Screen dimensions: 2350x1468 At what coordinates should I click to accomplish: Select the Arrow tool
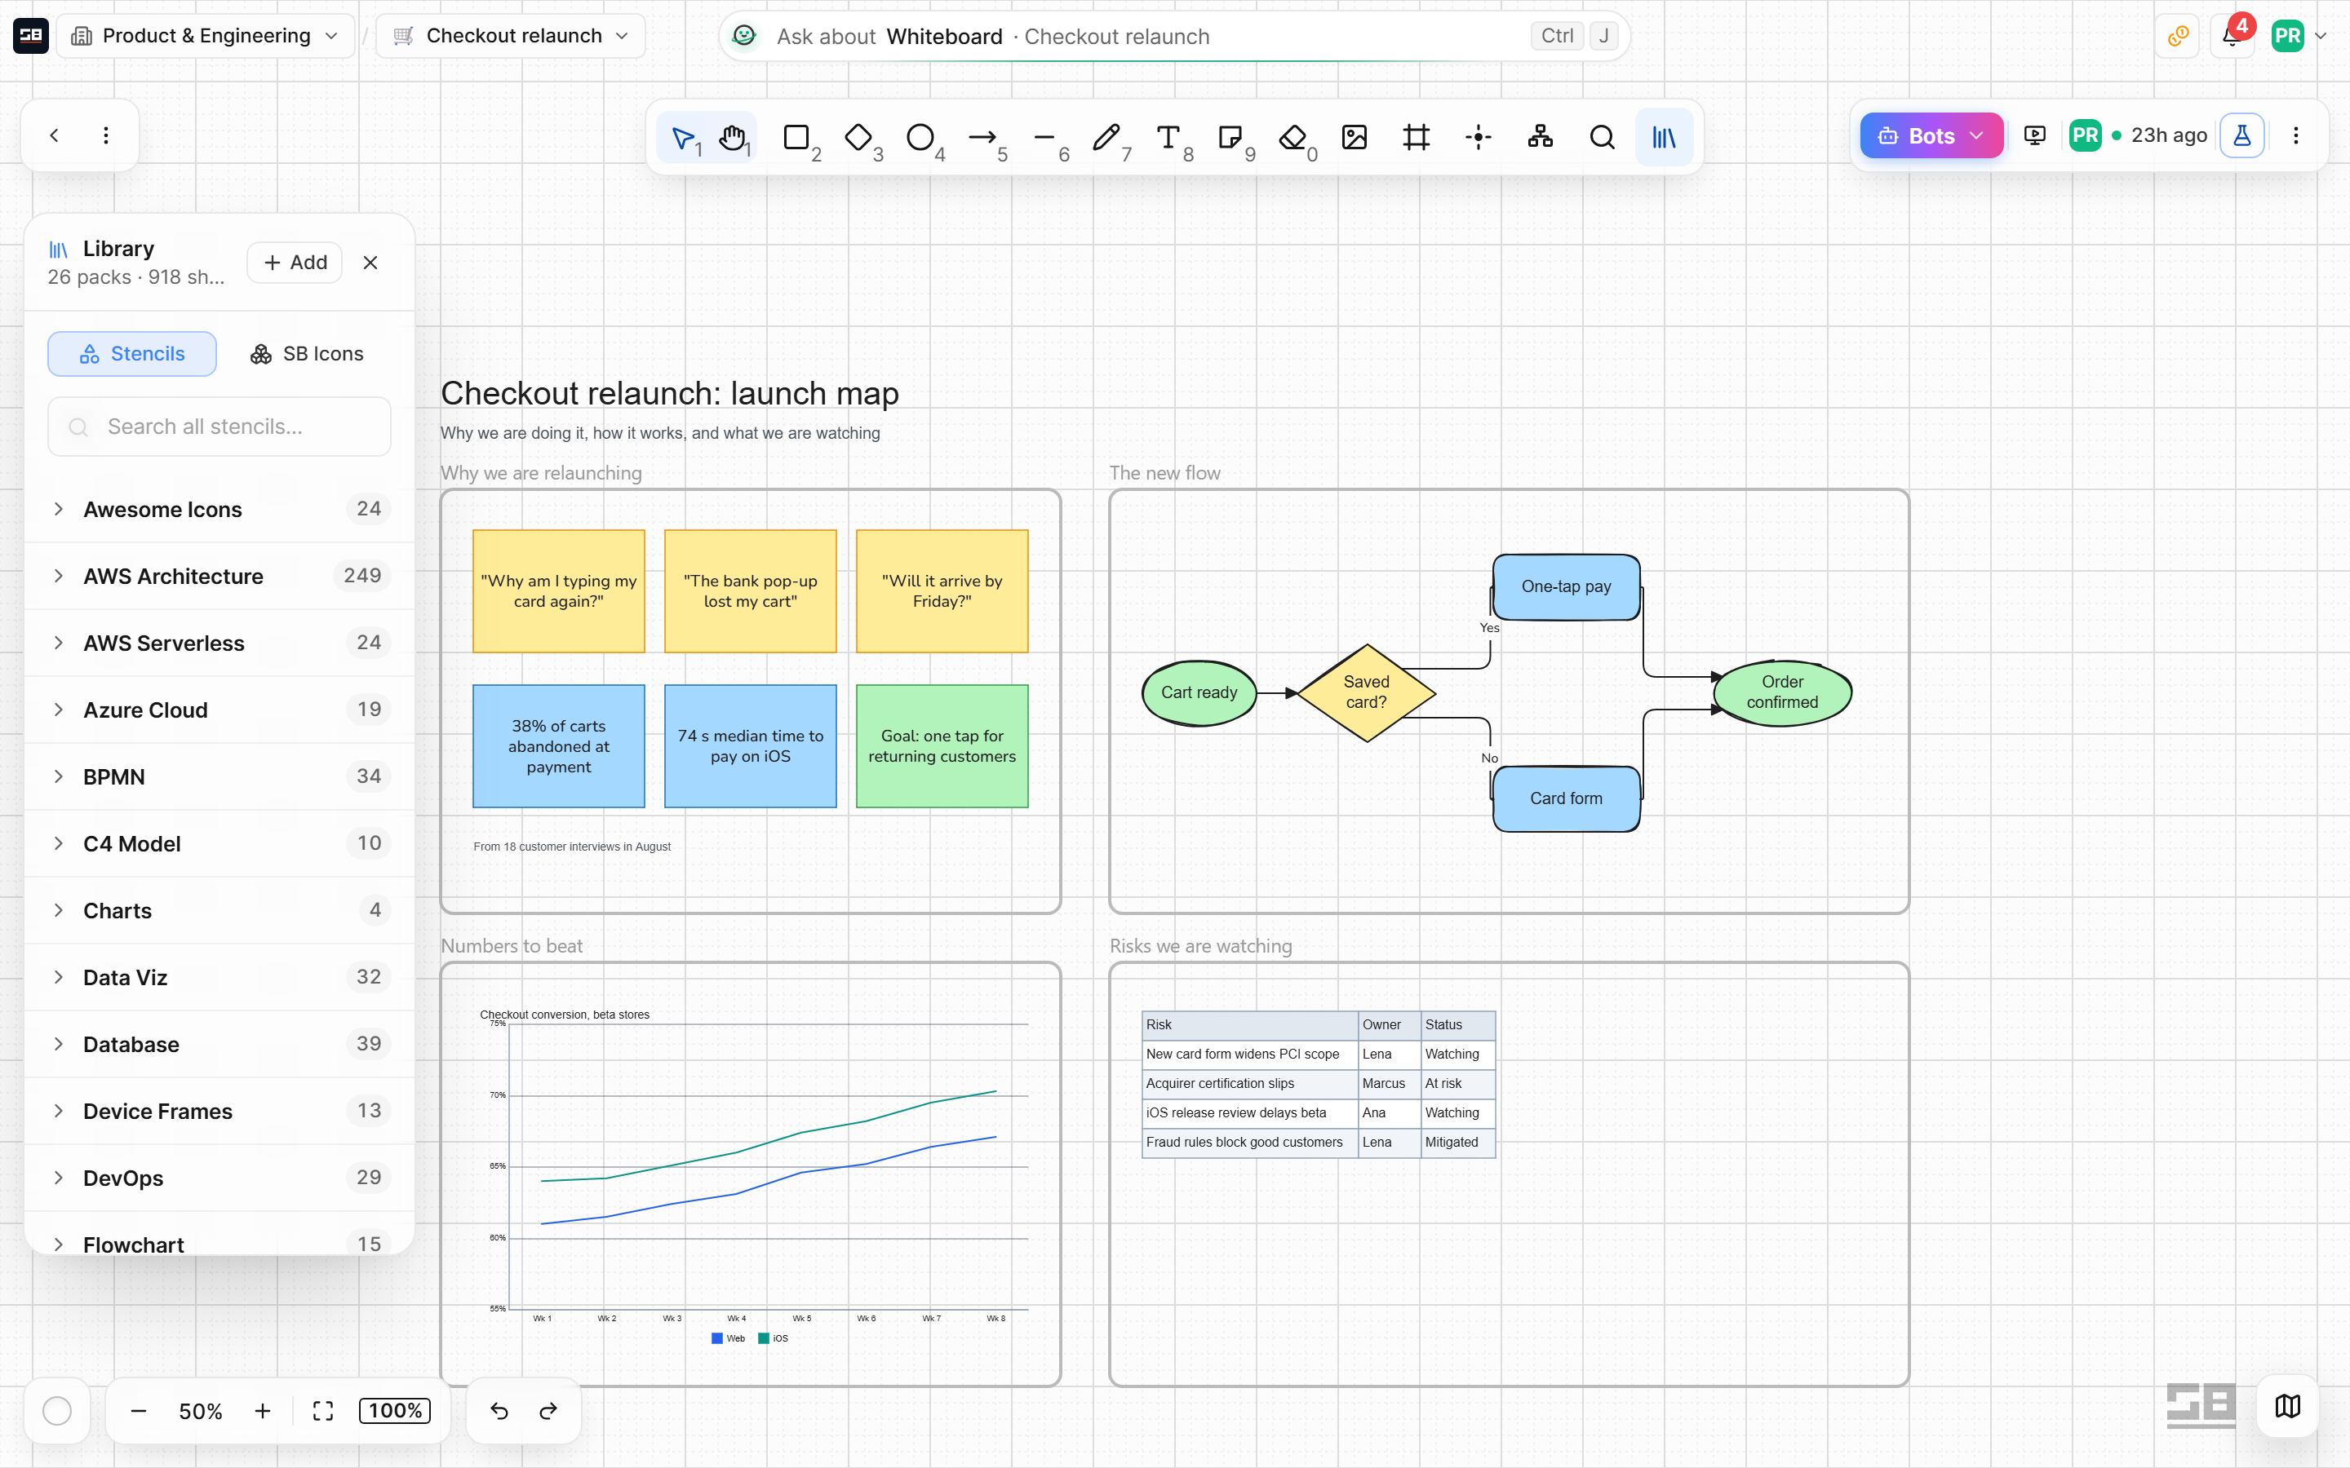(x=982, y=138)
